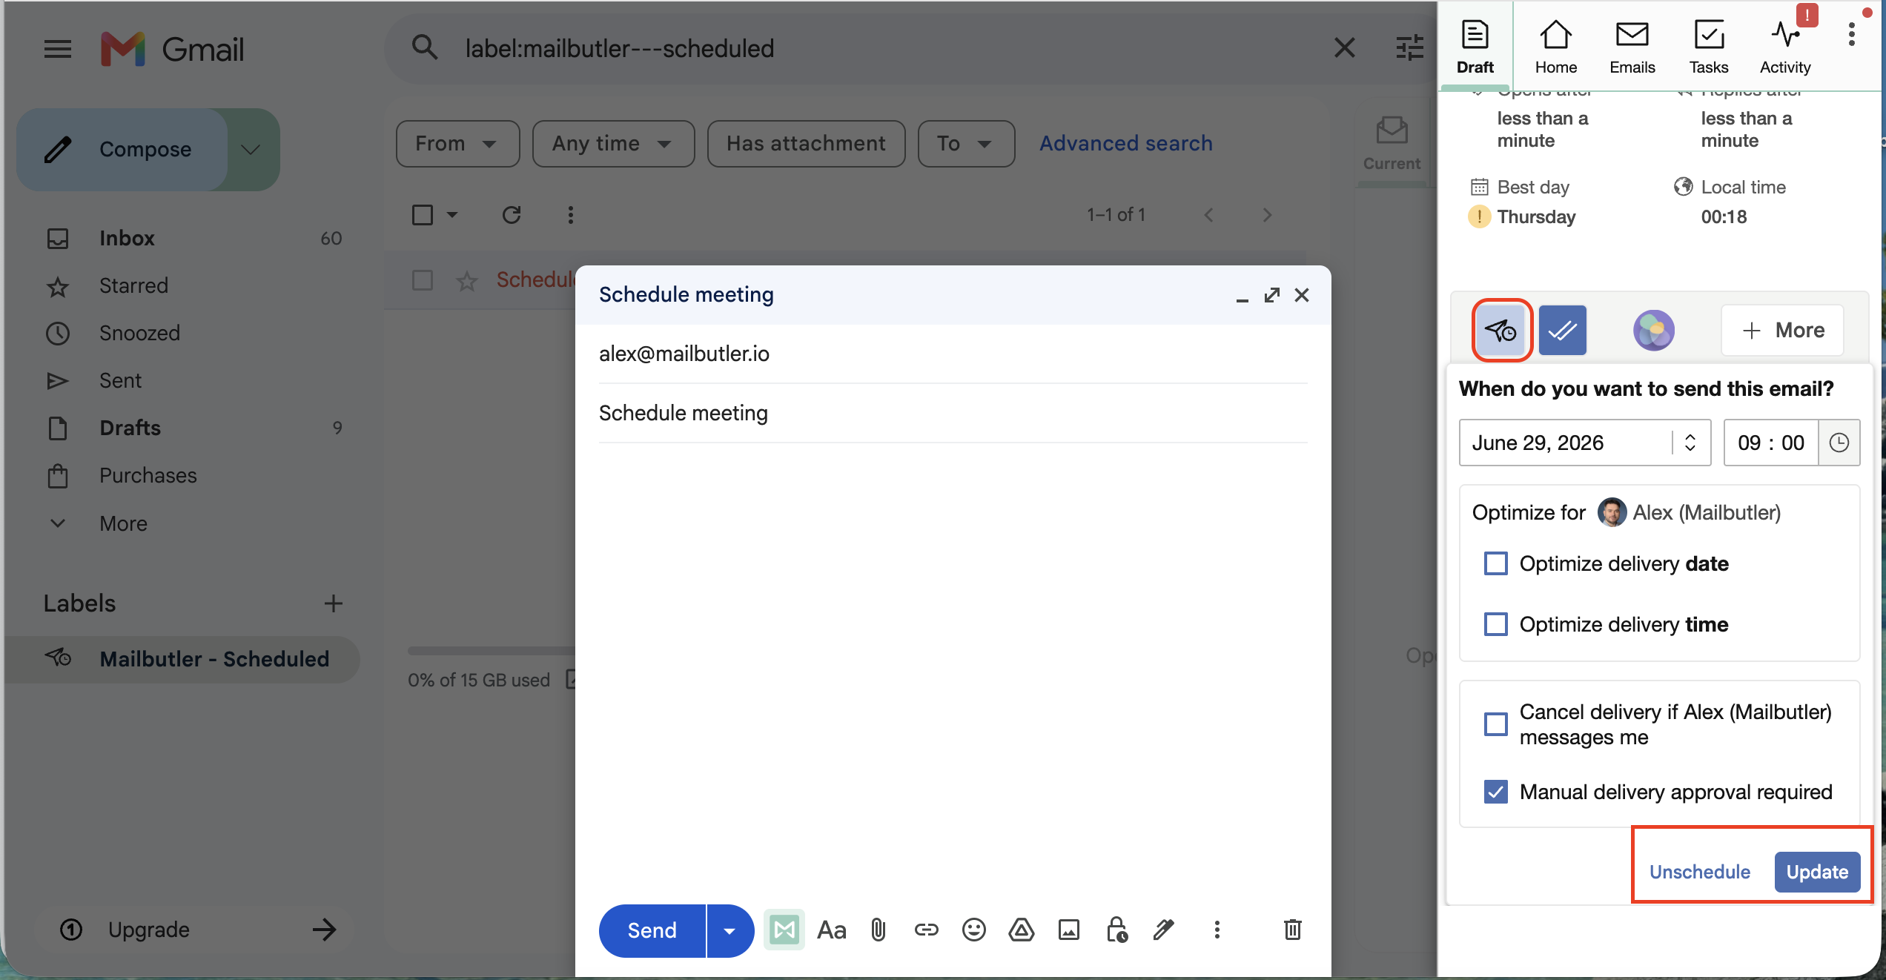Insert photo image icon
The height and width of the screenshot is (980, 1886).
[1068, 930]
